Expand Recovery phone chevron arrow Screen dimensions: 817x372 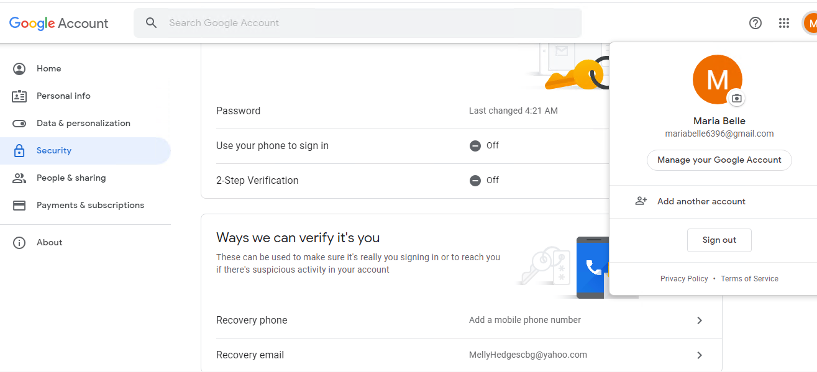(700, 320)
